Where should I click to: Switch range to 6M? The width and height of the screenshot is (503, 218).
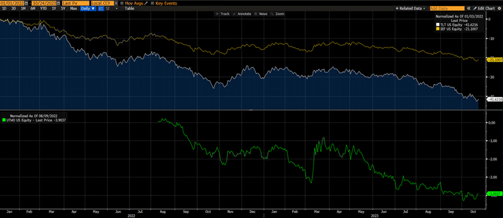(33, 8)
